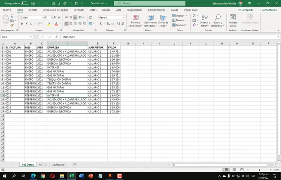Click the zoom slider in status bar
281x180 pixels.
pyautogui.click(x=259, y=170)
